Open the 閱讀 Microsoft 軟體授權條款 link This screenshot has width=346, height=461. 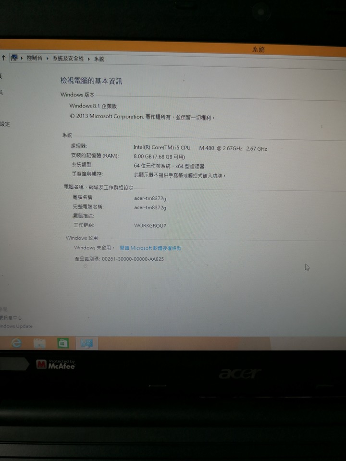click(x=150, y=248)
